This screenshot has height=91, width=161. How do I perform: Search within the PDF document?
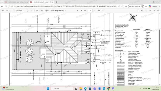point(138,11)
